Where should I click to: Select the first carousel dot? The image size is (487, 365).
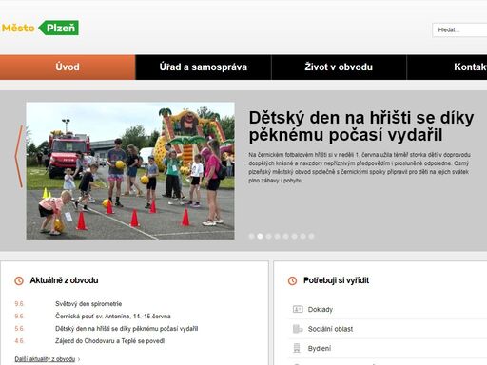coord(251,236)
